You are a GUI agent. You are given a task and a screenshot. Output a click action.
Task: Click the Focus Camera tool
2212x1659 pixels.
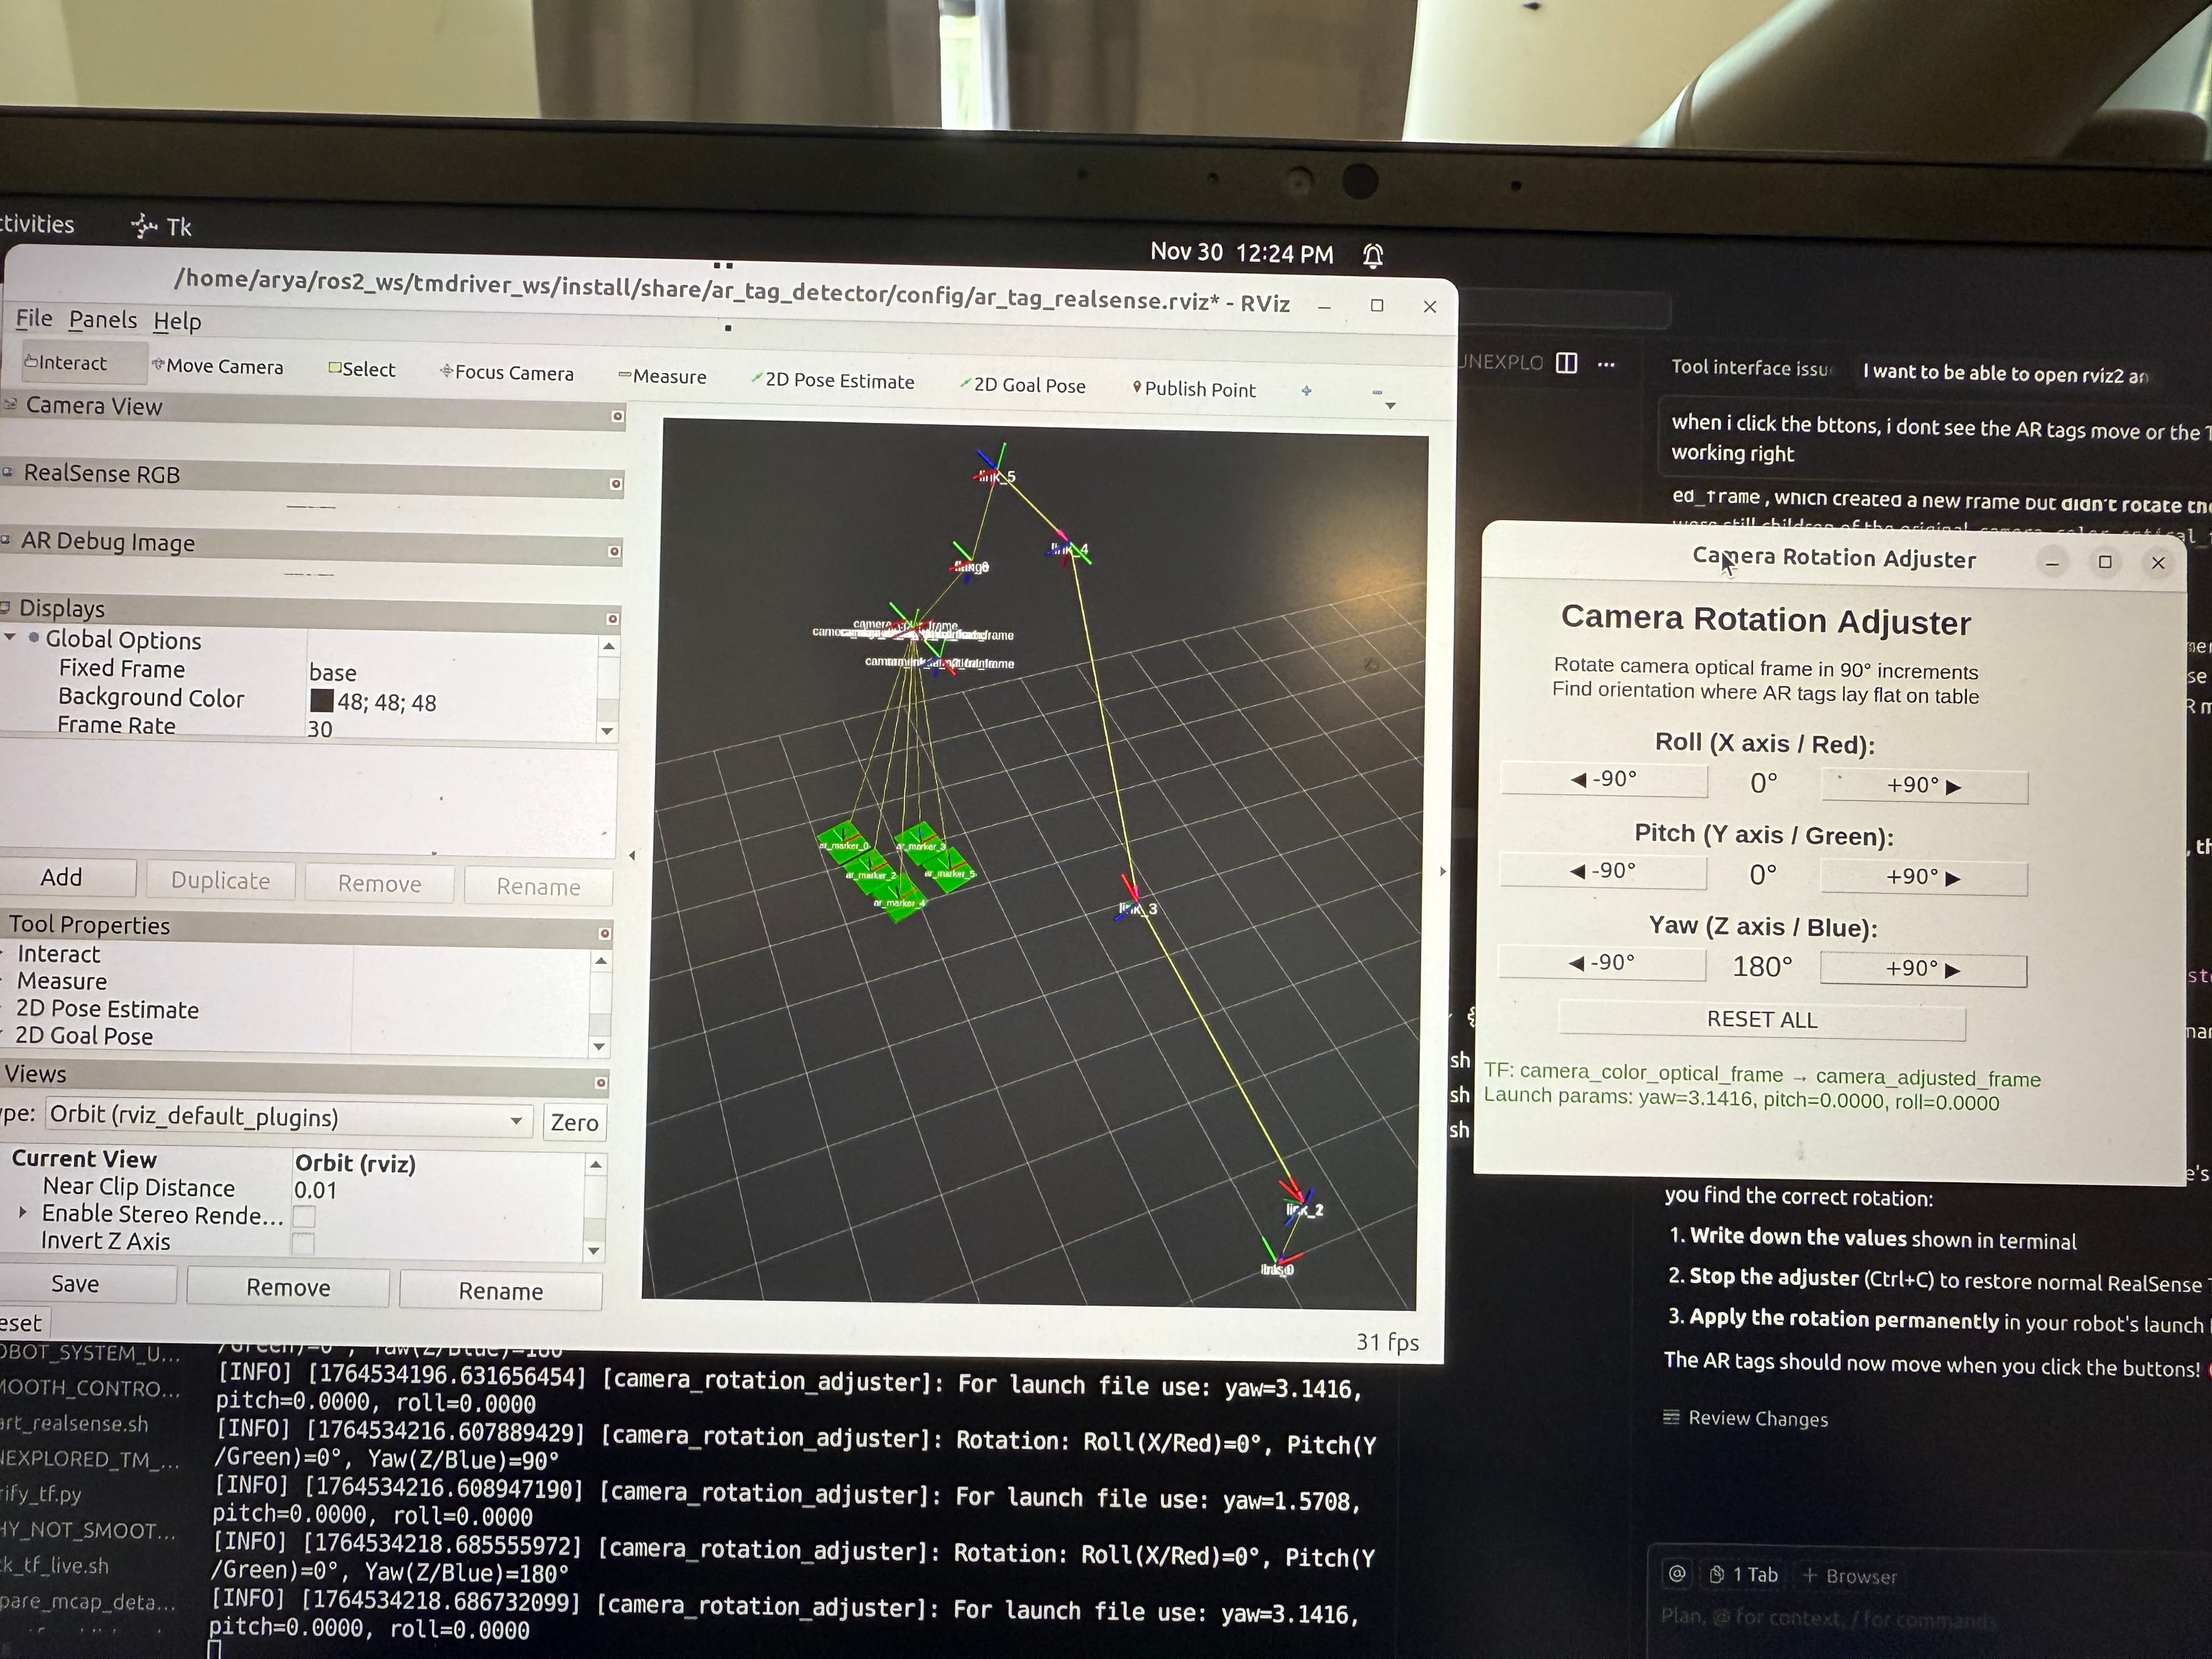click(507, 373)
